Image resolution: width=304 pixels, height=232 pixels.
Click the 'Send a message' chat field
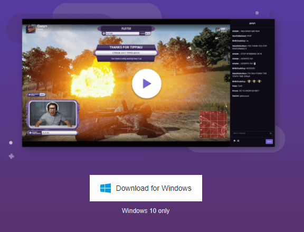[252, 134]
